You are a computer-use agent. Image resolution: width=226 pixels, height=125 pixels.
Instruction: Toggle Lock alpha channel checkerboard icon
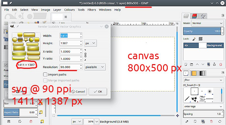pos(201,39)
